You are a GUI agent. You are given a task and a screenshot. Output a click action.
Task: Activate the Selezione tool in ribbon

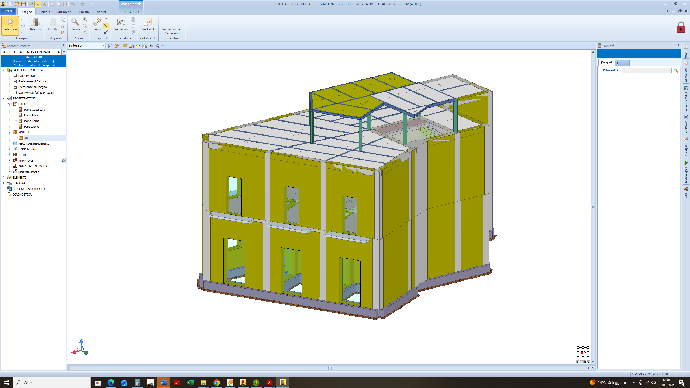(10, 26)
